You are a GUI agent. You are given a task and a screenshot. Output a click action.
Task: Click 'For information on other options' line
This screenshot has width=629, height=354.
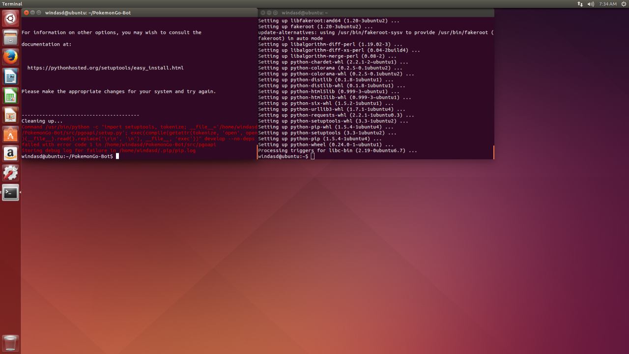coord(112,32)
